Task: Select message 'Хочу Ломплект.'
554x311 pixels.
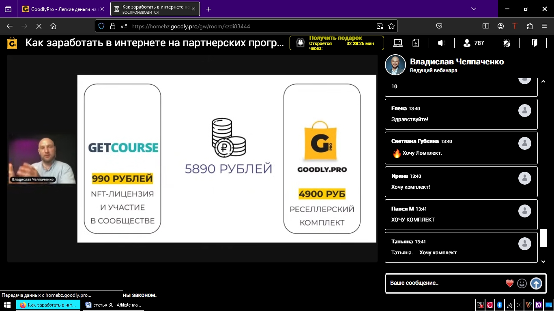Action: (x=422, y=153)
